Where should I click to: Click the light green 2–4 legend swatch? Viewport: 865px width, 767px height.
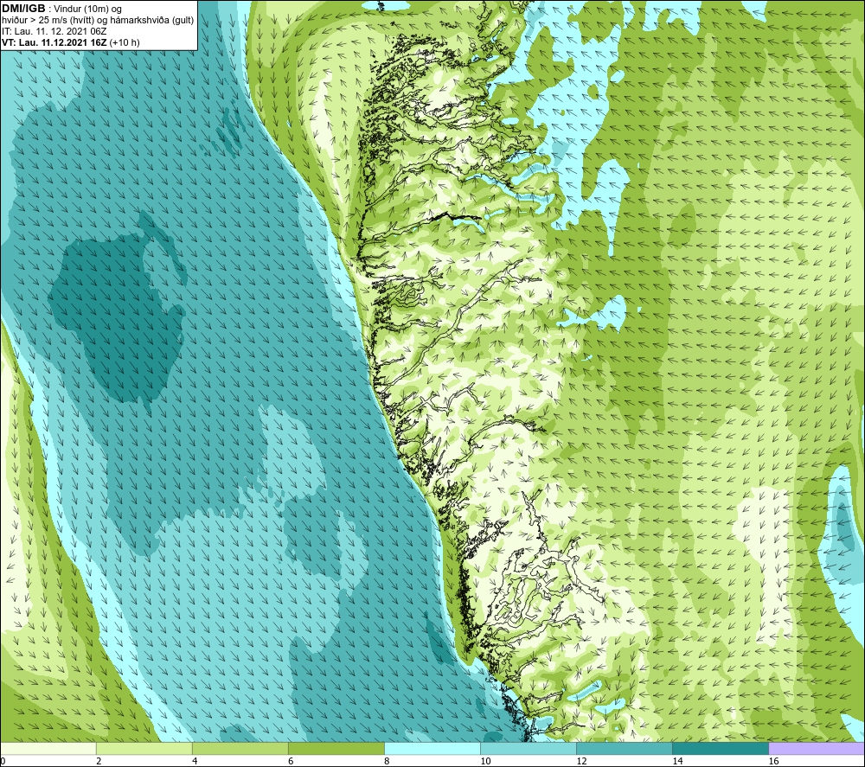[x=144, y=749]
